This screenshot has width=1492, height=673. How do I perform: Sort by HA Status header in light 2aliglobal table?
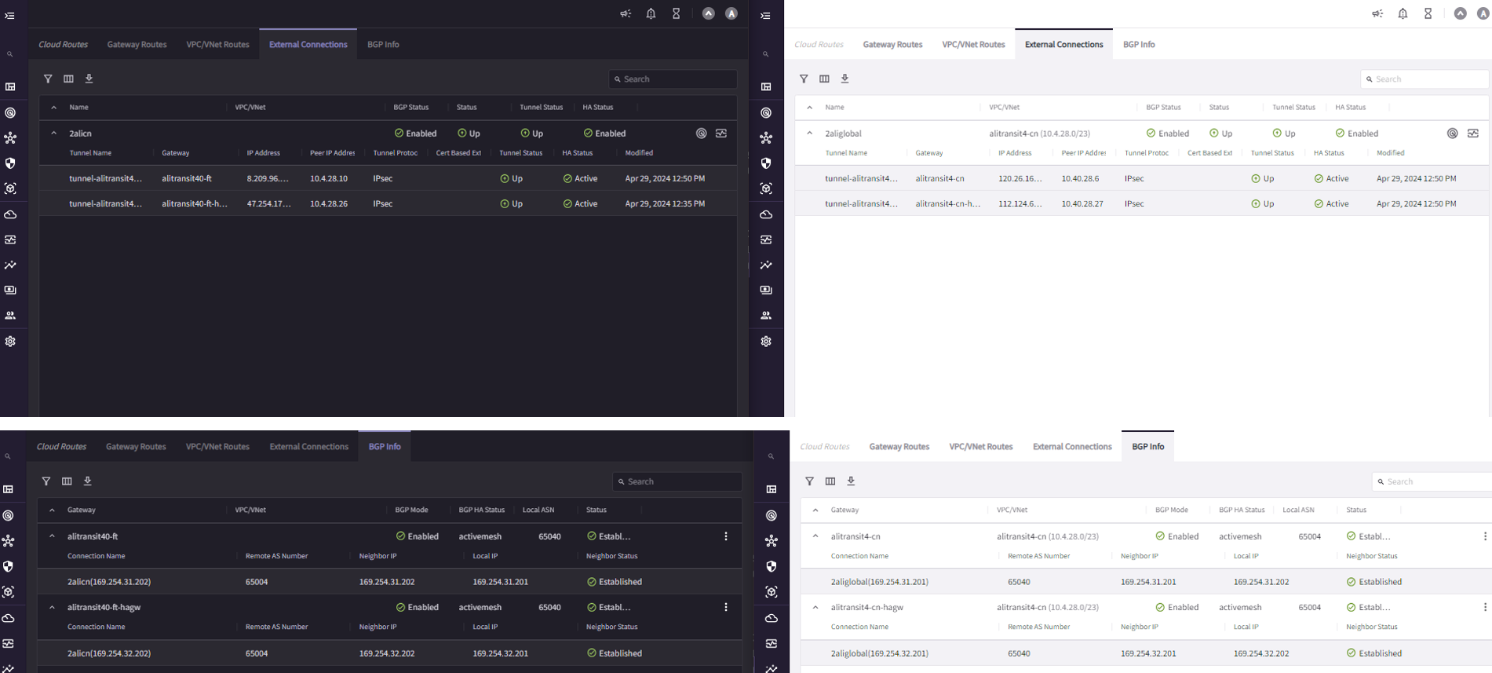coord(1350,107)
